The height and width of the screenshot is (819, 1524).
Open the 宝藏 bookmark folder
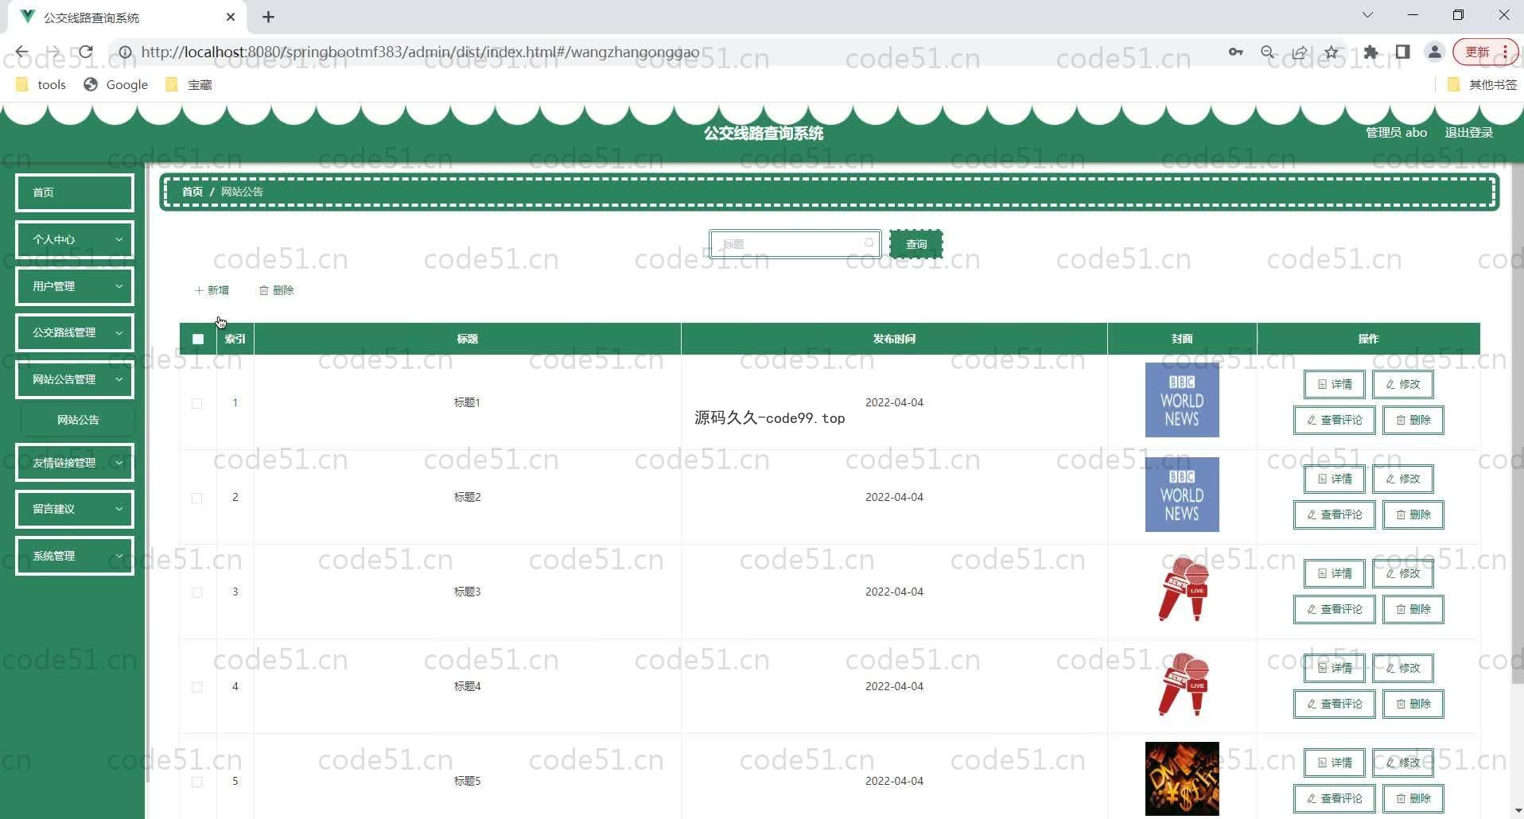coord(189,84)
